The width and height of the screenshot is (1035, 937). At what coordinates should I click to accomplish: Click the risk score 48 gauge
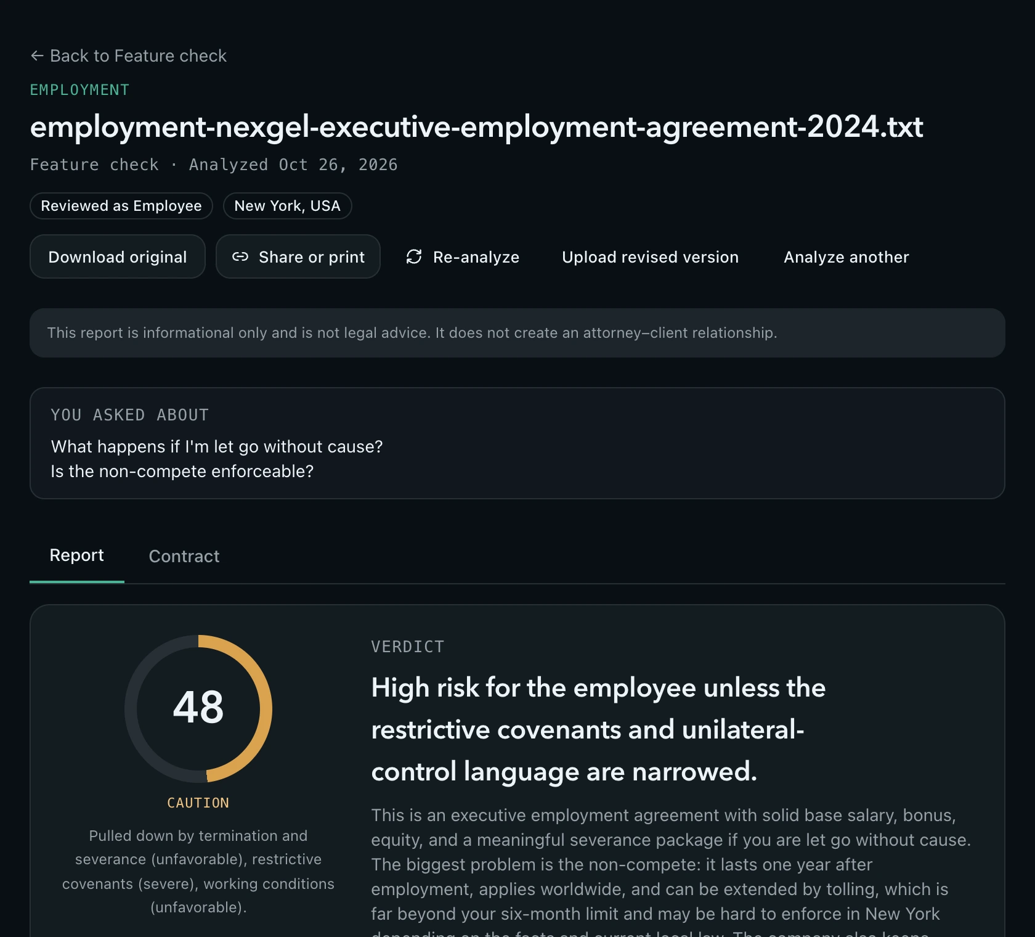pos(198,709)
